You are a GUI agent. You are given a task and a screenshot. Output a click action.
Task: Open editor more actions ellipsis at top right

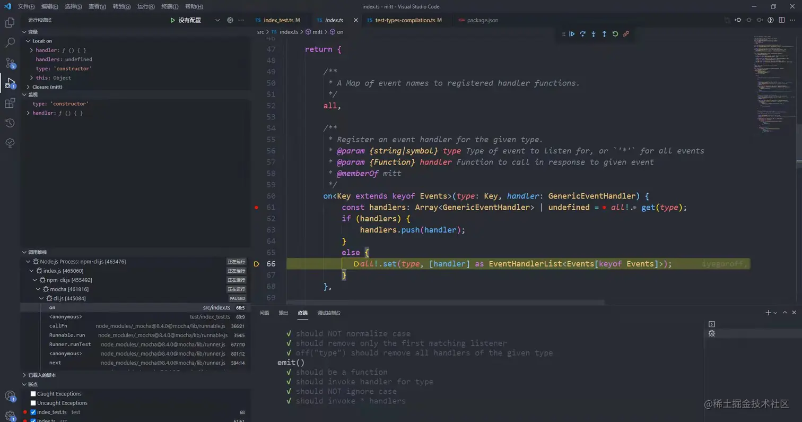pyautogui.click(x=793, y=20)
